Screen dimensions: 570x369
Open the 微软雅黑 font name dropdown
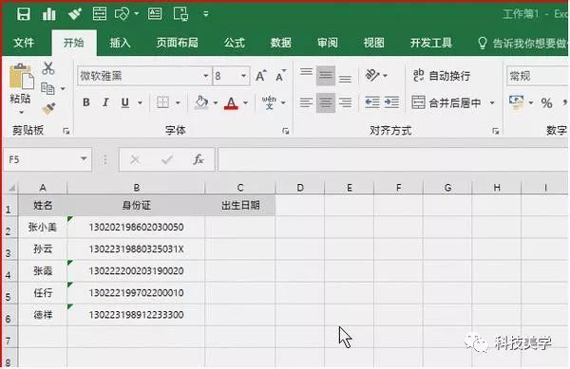pyautogui.click(x=206, y=76)
